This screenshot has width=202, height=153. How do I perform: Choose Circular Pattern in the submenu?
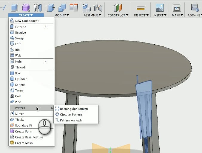pyautogui.click(x=71, y=115)
